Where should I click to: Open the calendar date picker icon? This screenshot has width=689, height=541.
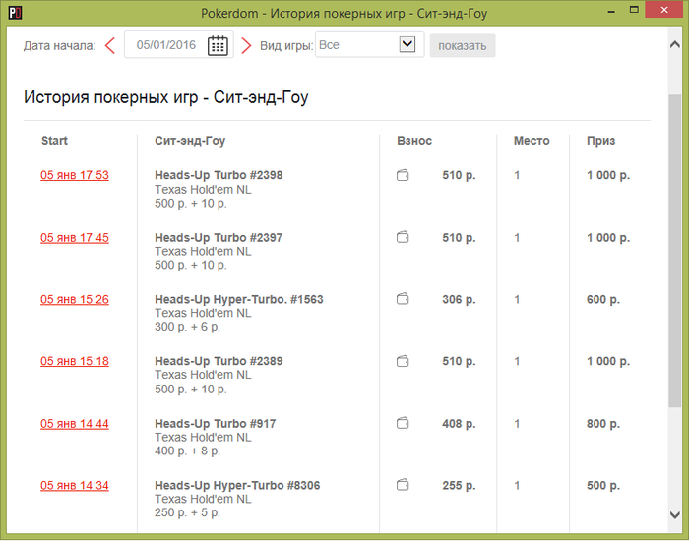pos(218,45)
